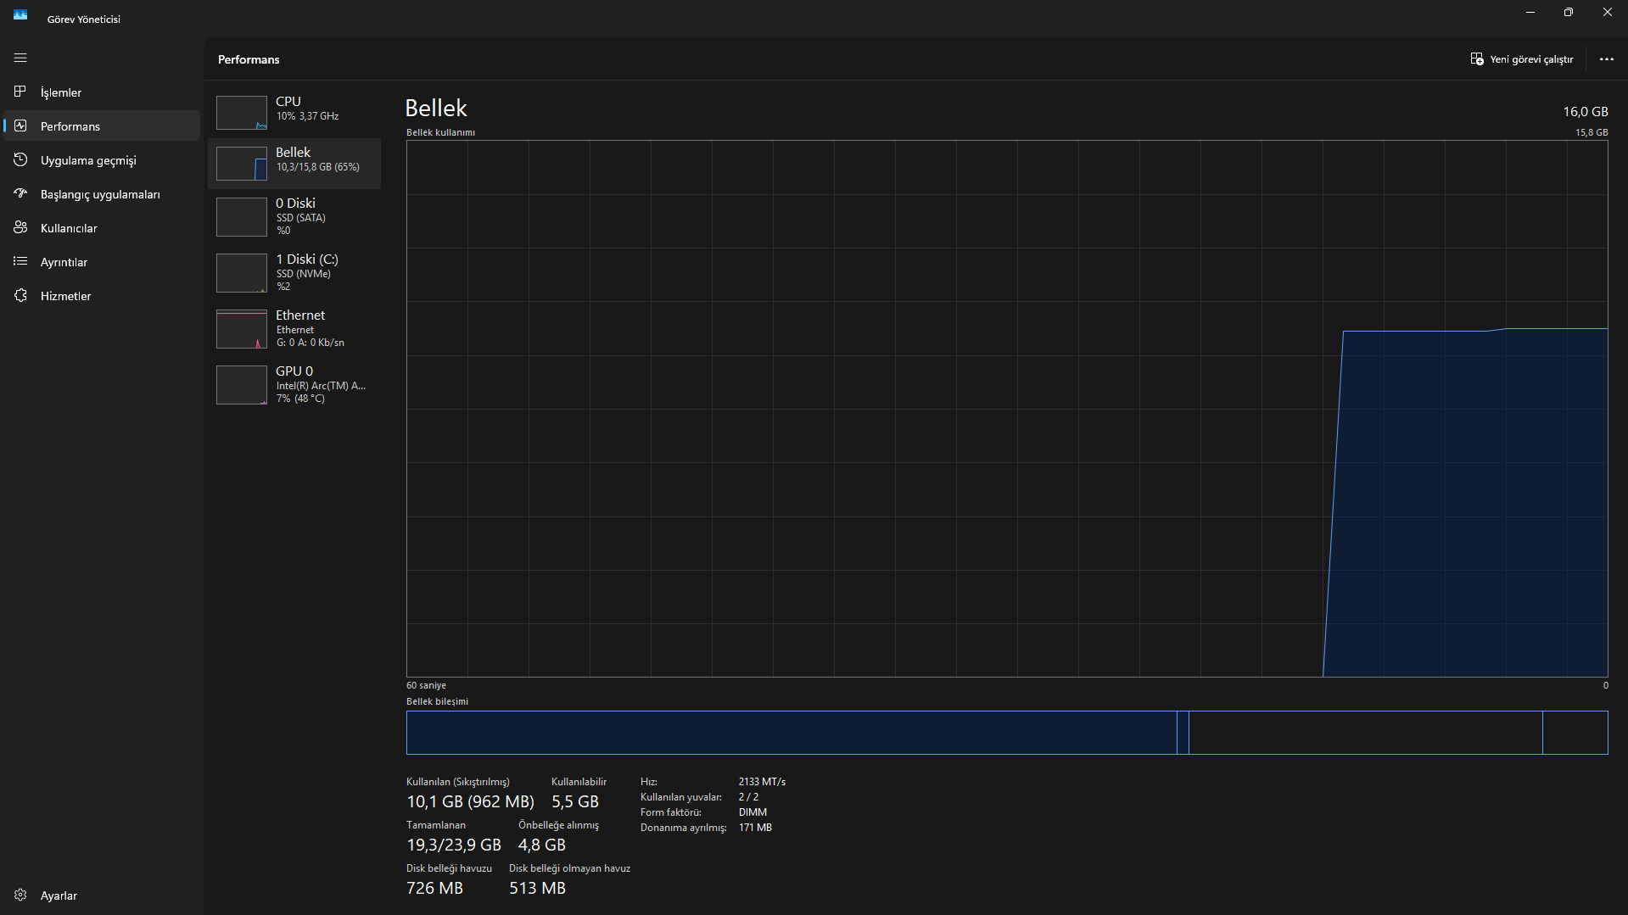Image resolution: width=1628 pixels, height=915 pixels.
Task: Close the Görev Yöneticisi window
Action: [x=1608, y=13]
